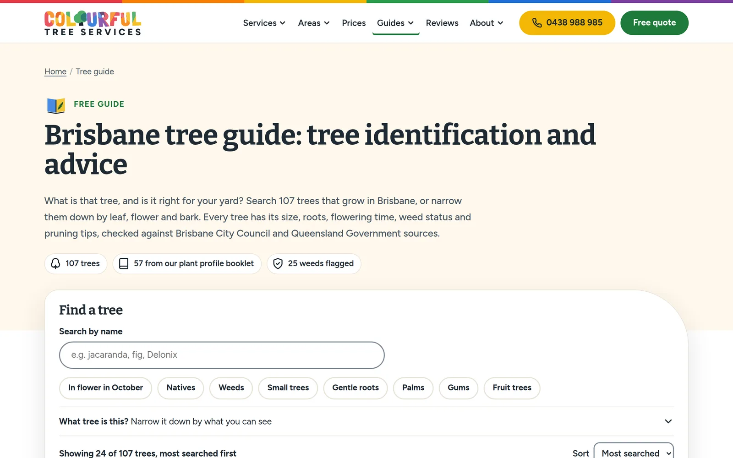
Task: Click the shield icon beside weeds flagged
Action: 278,263
